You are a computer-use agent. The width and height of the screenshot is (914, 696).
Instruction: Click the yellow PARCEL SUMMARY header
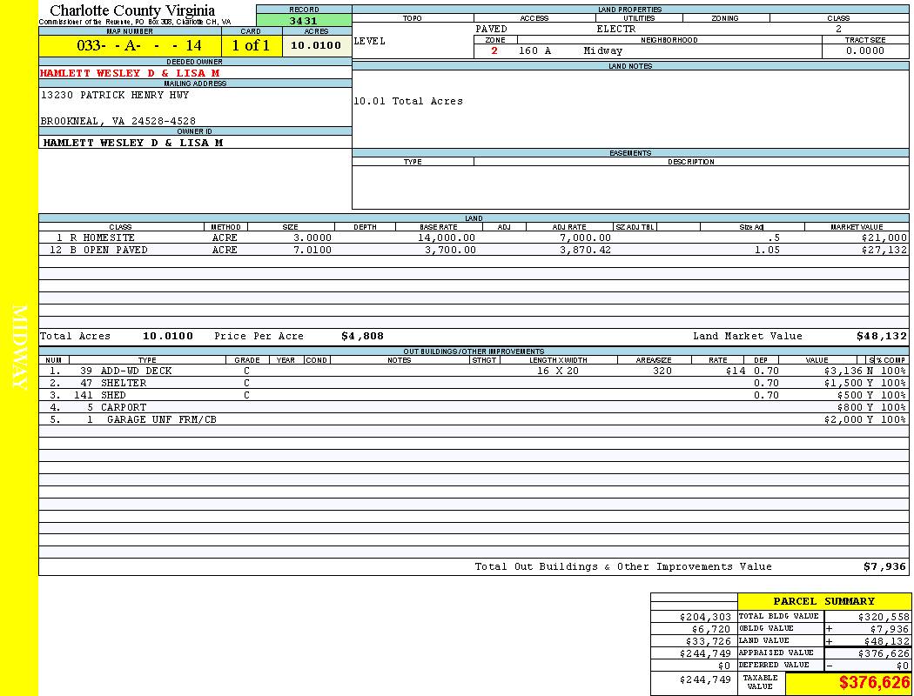[823, 601]
